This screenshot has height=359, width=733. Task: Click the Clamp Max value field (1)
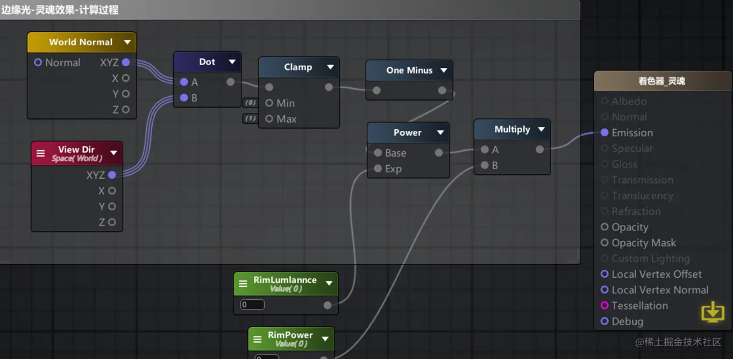tap(250, 118)
